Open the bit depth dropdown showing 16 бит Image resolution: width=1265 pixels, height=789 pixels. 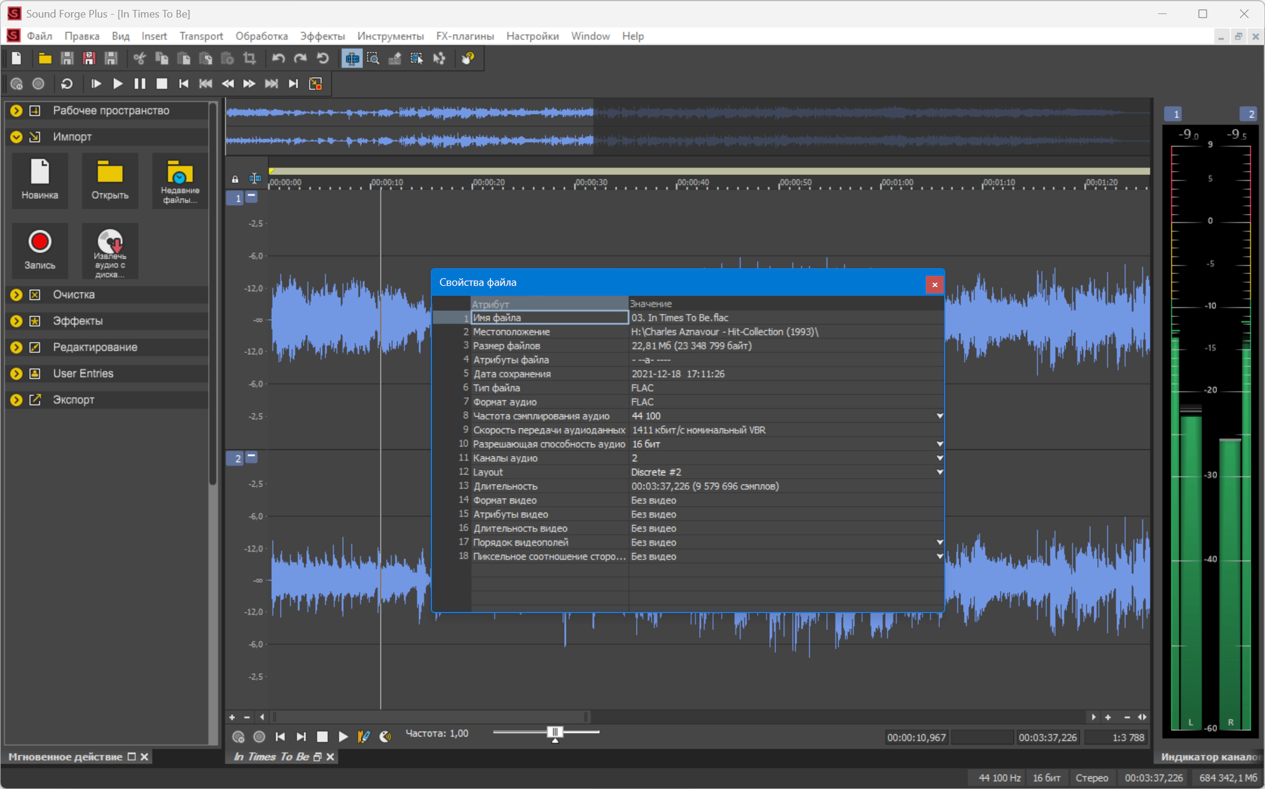click(940, 444)
